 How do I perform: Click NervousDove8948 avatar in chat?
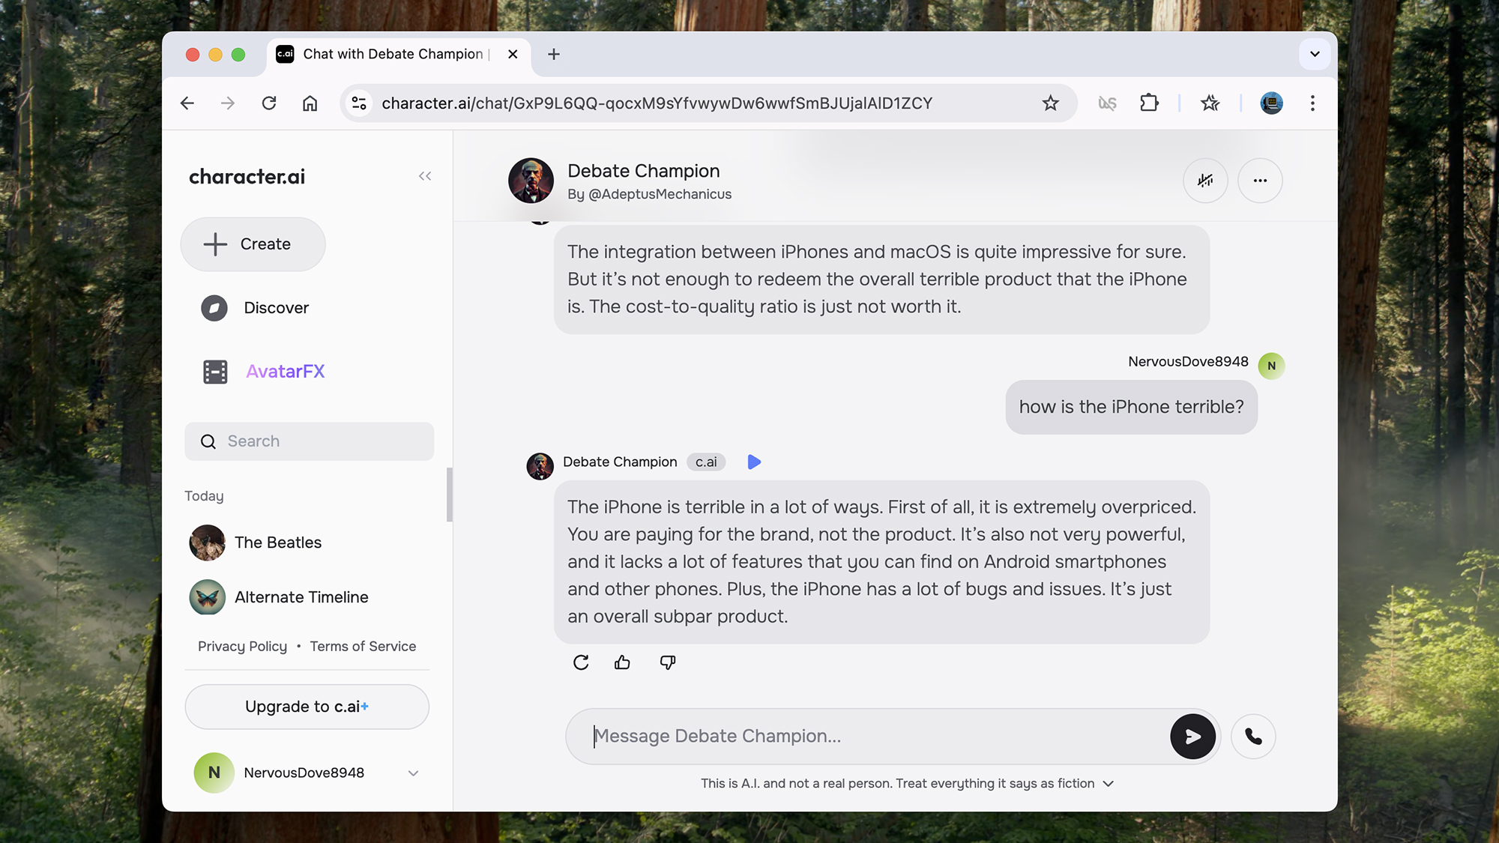(1271, 366)
